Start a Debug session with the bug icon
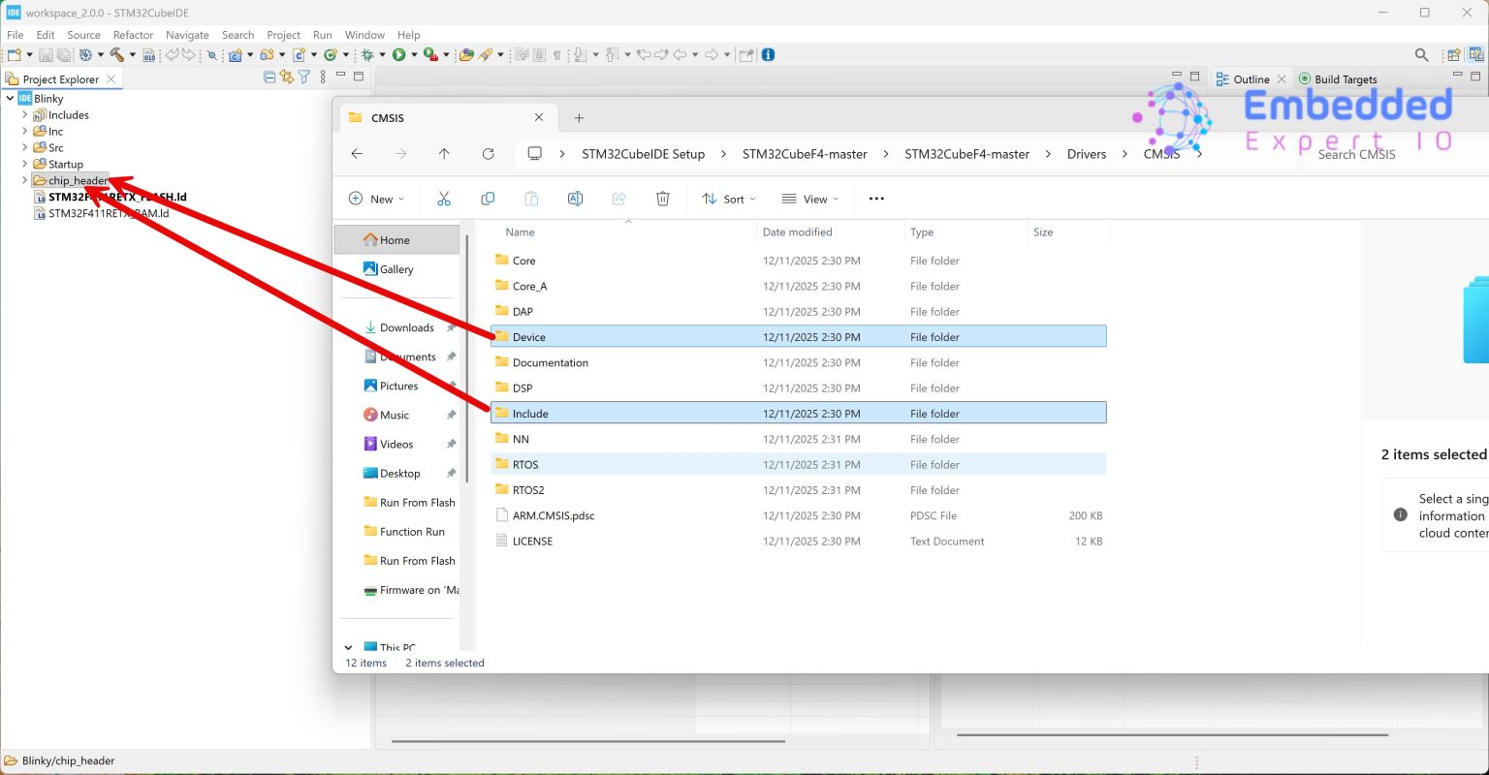1489x775 pixels. [368, 54]
